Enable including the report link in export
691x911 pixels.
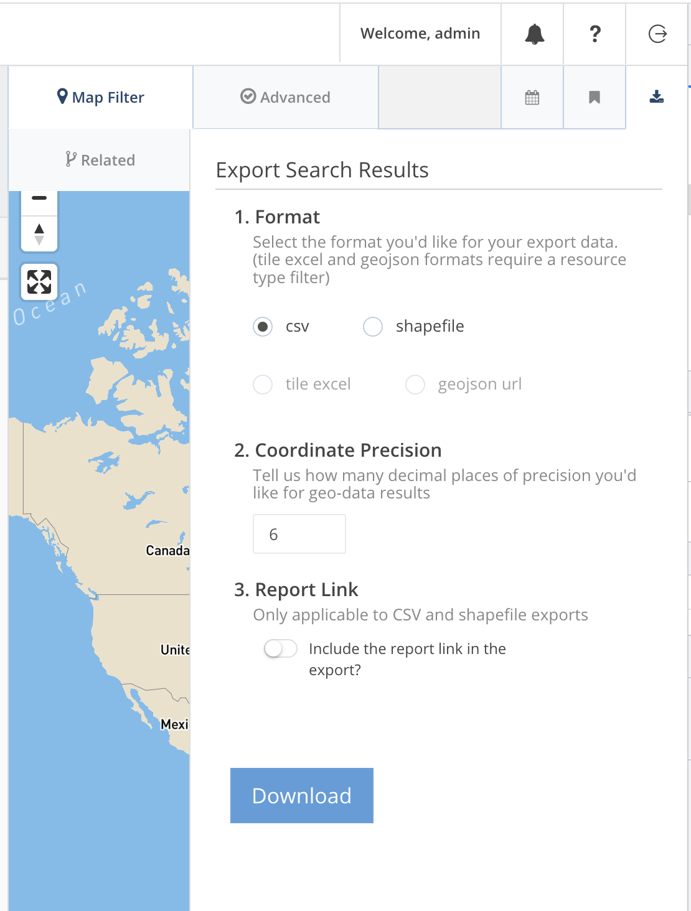pyautogui.click(x=280, y=648)
